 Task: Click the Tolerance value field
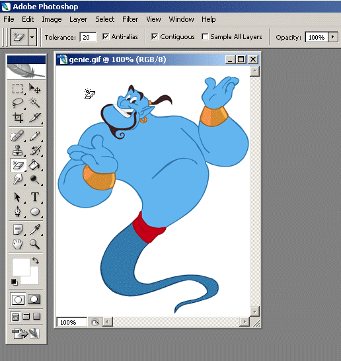(x=88, y=37)
